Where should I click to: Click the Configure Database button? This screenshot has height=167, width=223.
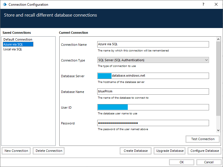(204, 151)
